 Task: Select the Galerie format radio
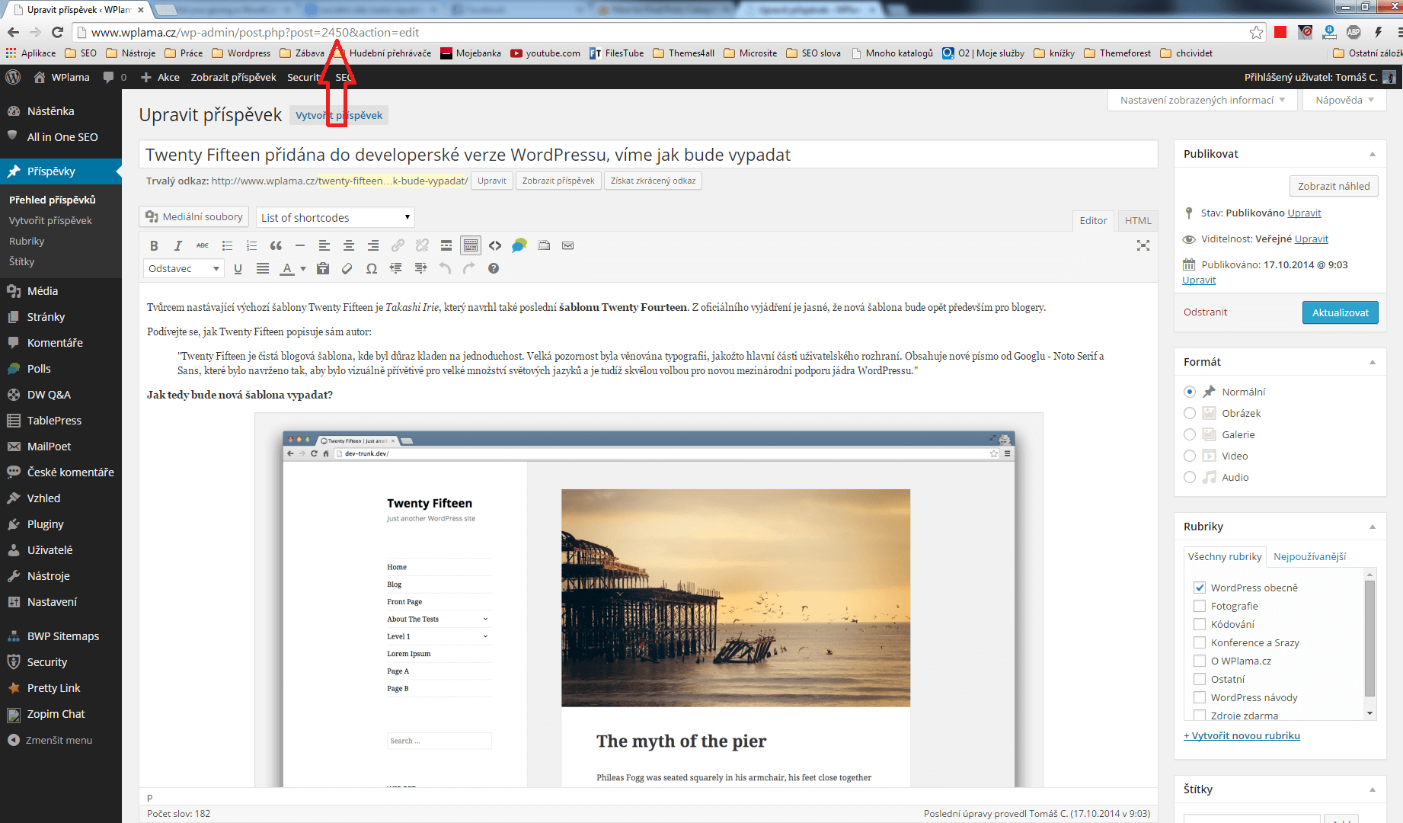click(1190, 434)
